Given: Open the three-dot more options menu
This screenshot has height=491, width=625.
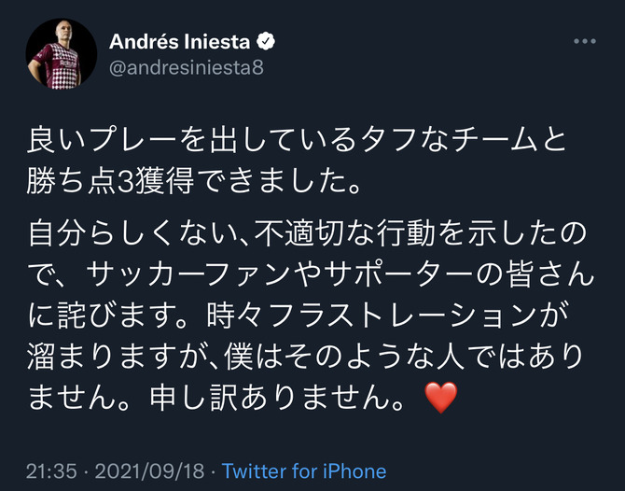Looking at the screenshot, I should tap(585, 41).
